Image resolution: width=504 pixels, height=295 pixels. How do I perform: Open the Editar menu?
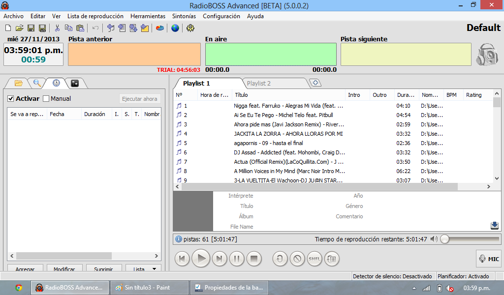click(x=38, y=16)
